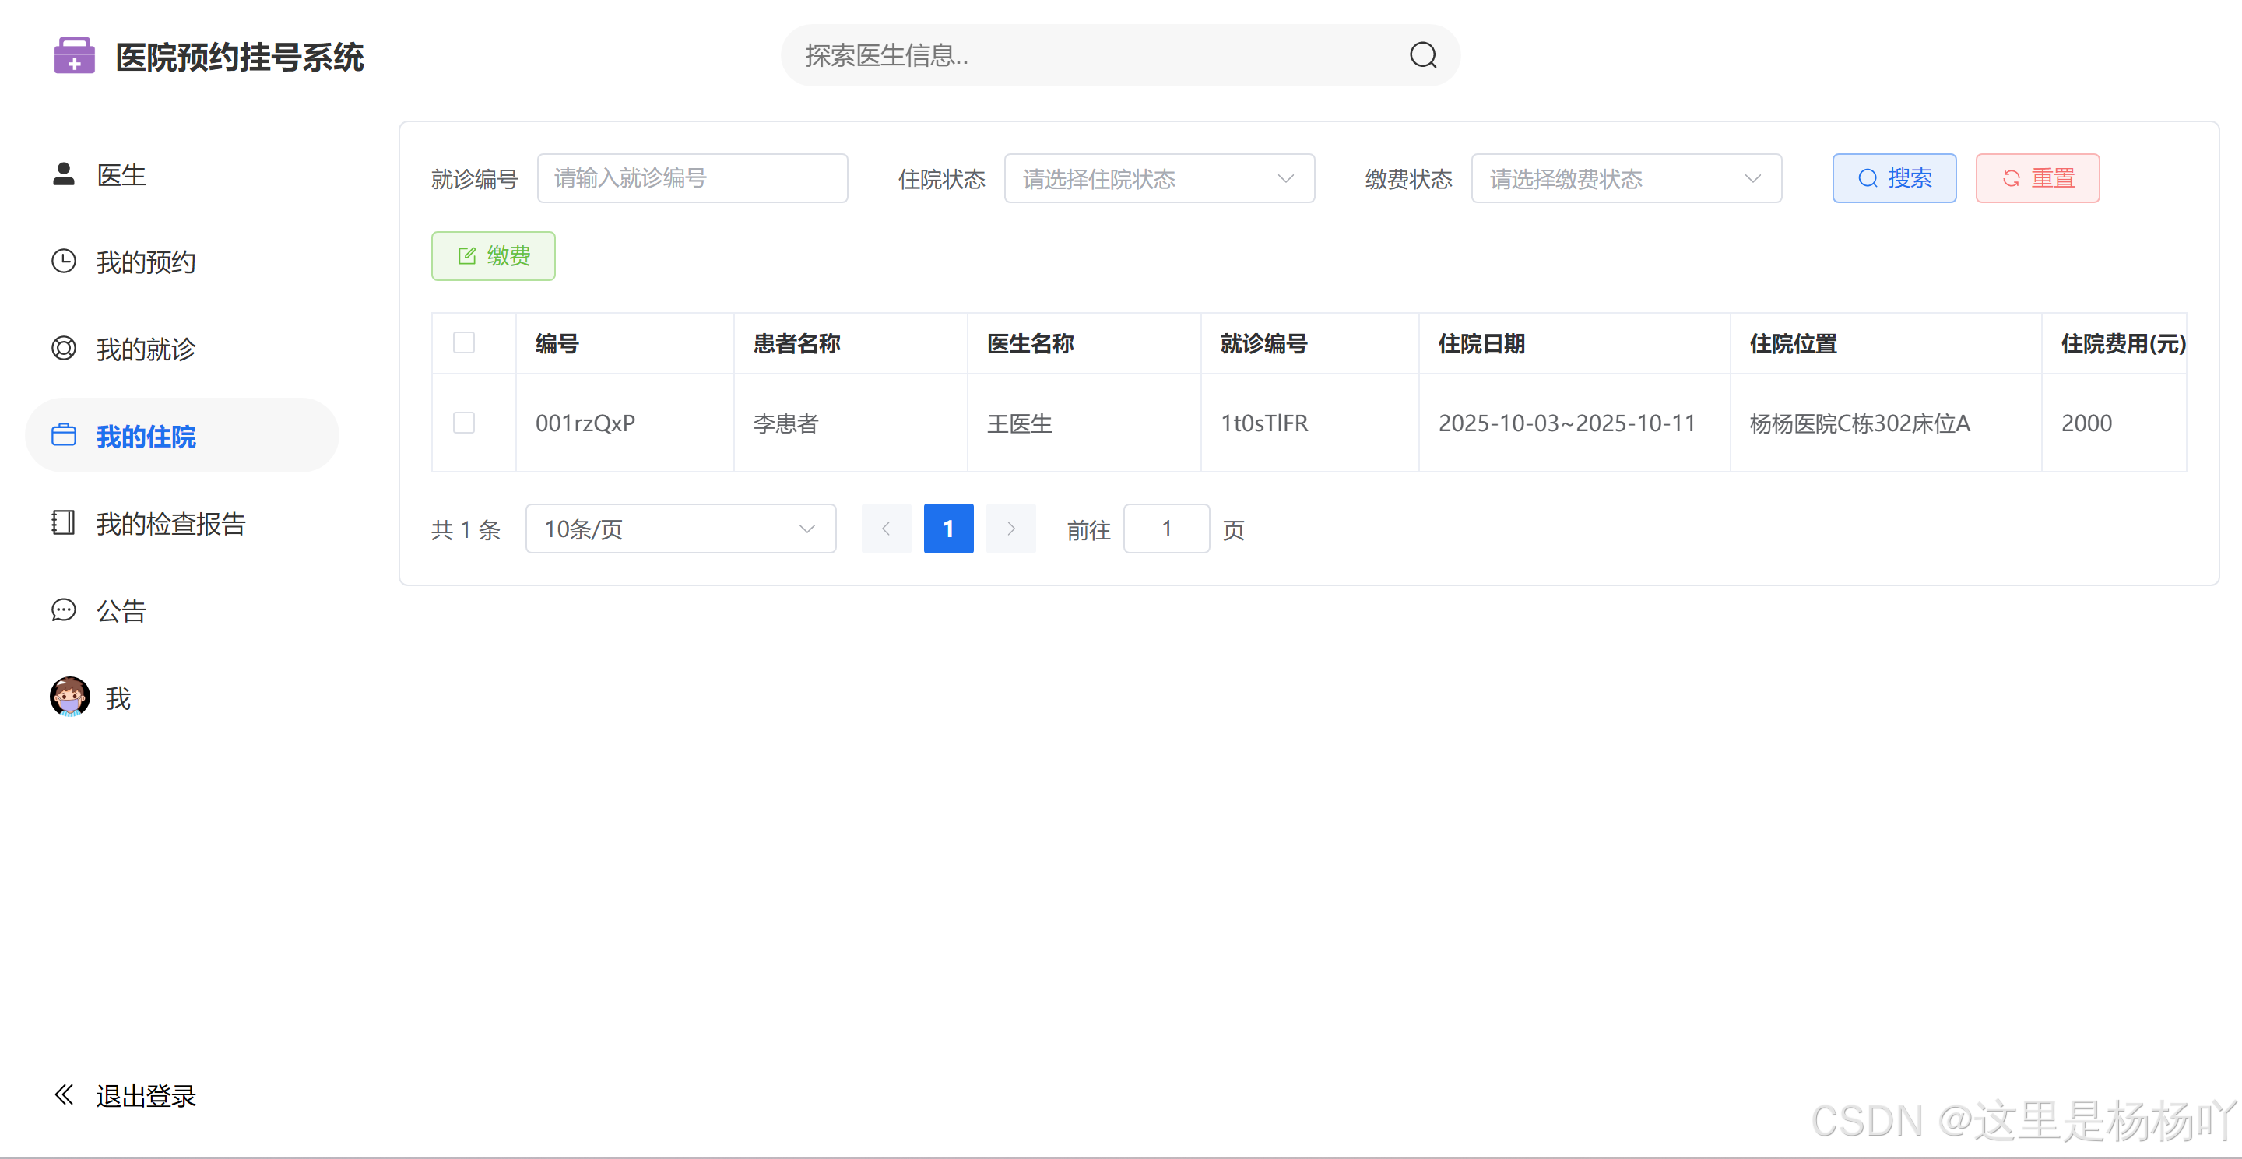
Task: Open the 缴费状态 select box
Action: point(1625,178)
